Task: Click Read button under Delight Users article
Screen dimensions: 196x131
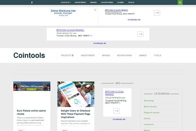Action: click(x=65, y=130)
